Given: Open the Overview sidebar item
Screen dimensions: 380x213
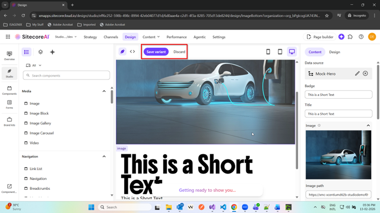Looking at the screenshot, I should coord(10,55).
